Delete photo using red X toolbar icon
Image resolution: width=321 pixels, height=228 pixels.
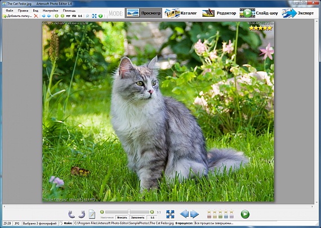pyautogui.click(x=36, y=16)
